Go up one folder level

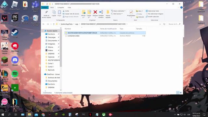54,24
